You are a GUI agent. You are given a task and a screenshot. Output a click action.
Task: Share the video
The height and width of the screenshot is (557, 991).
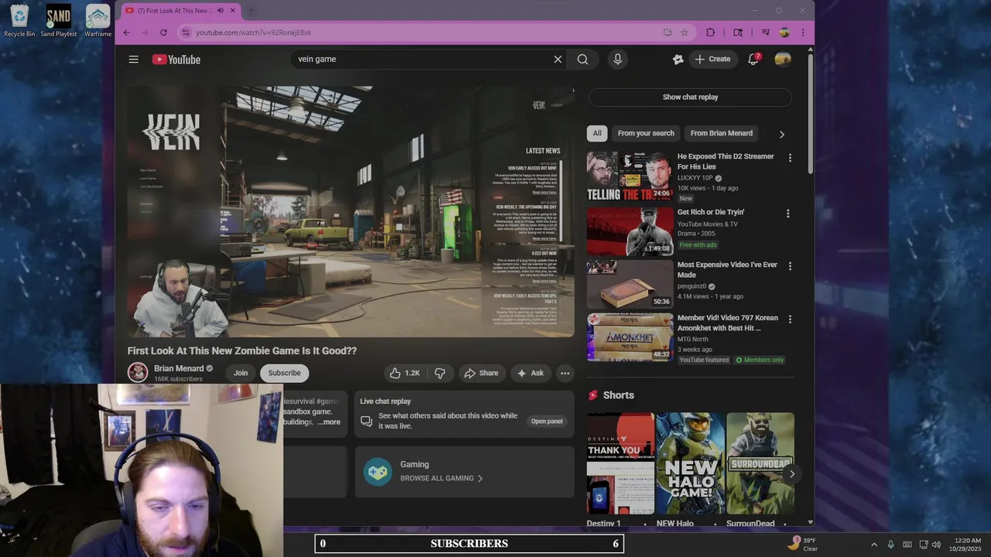tap(481, 373)
